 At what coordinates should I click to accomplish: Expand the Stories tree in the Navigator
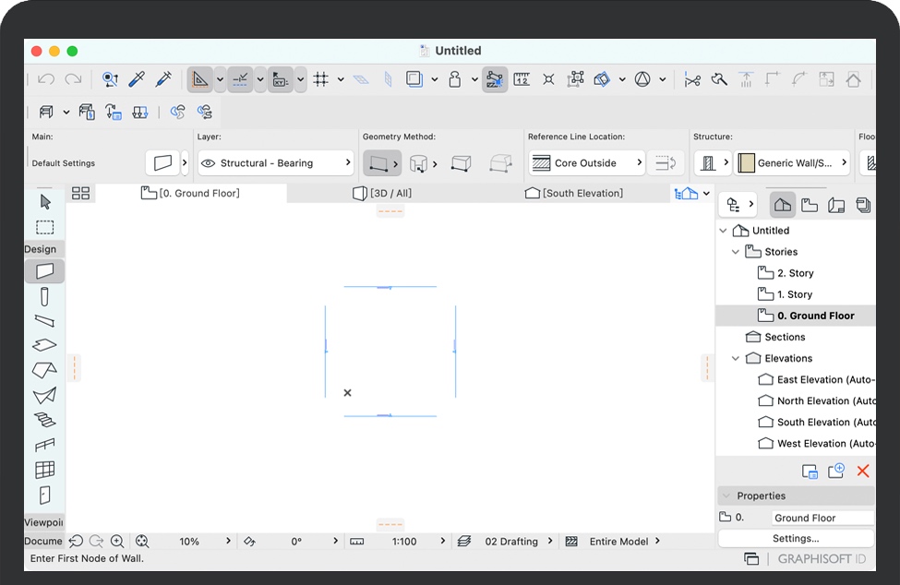tap(736, 251)
